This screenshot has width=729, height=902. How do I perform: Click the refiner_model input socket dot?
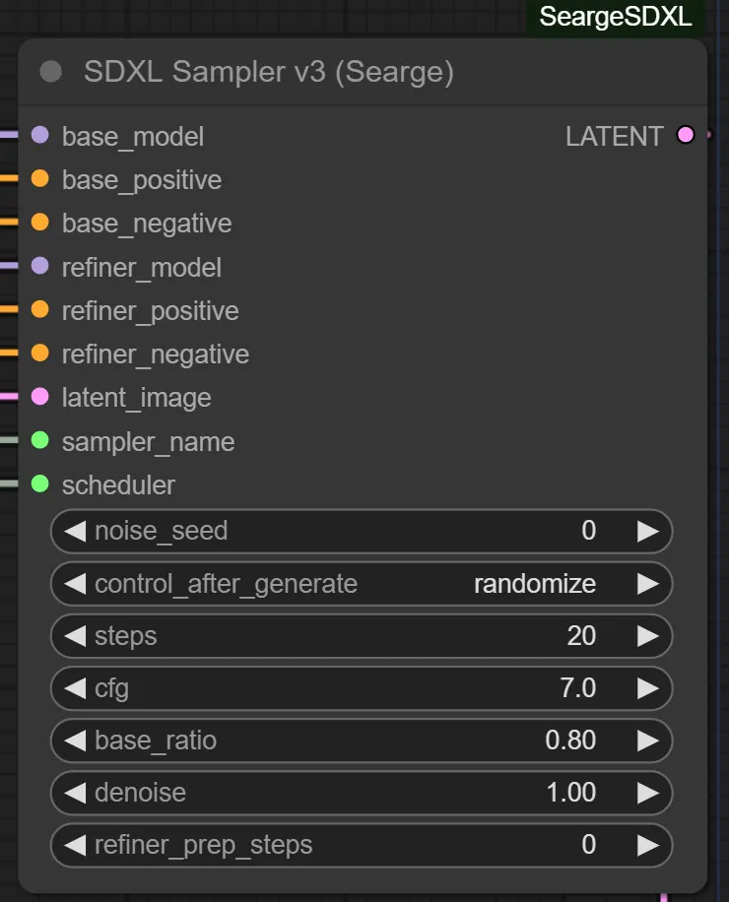point(39,266)
